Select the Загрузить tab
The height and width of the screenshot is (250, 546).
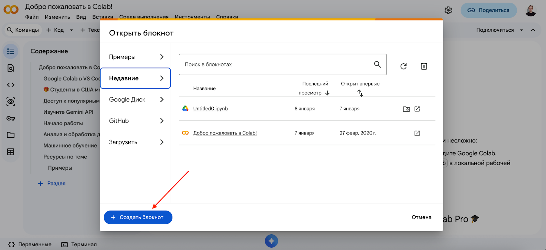click(x=135, y=142)
